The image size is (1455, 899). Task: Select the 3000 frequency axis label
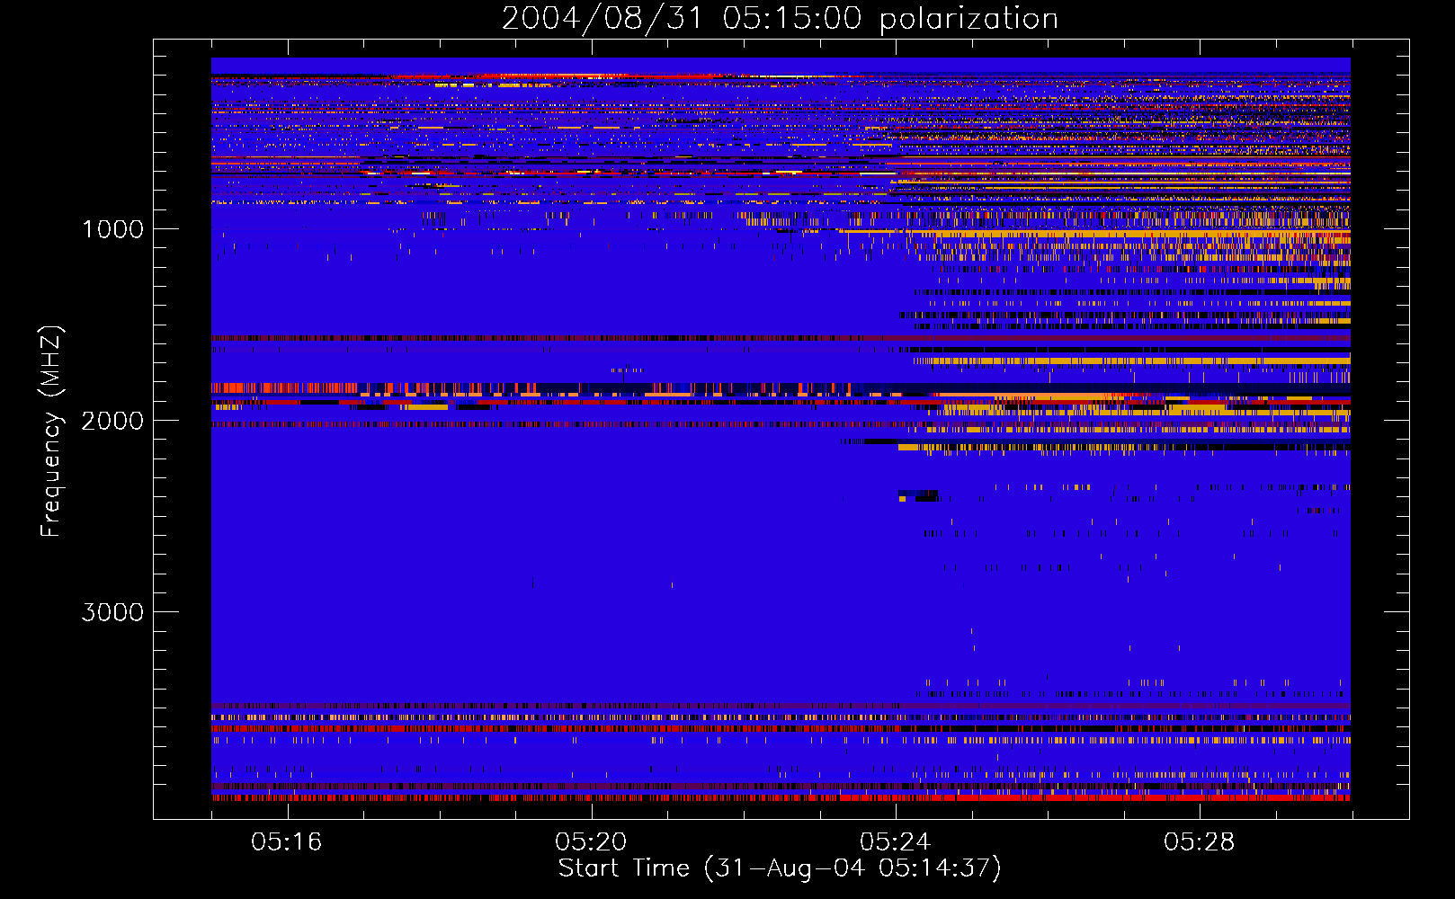[x=112, y=612]
